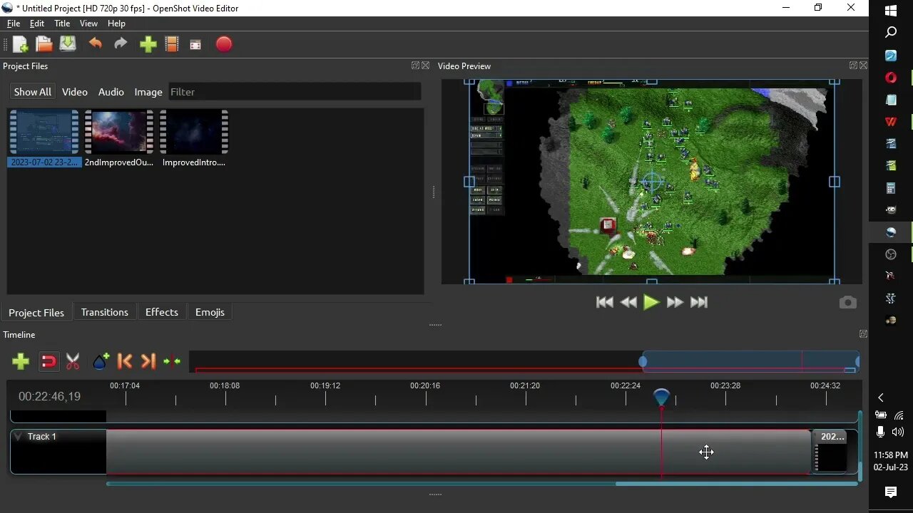Jump to start of video preview

(605, 302)
